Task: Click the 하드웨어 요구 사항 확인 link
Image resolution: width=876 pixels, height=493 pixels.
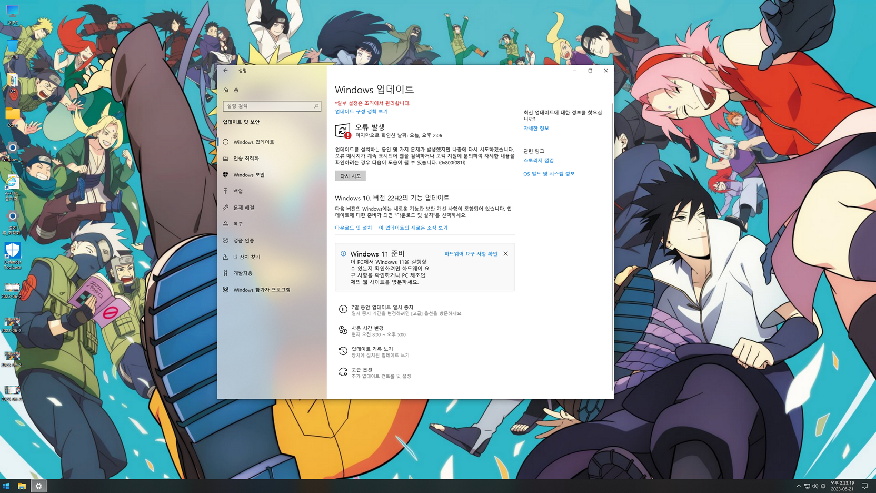Action: [x=471, y=254]
